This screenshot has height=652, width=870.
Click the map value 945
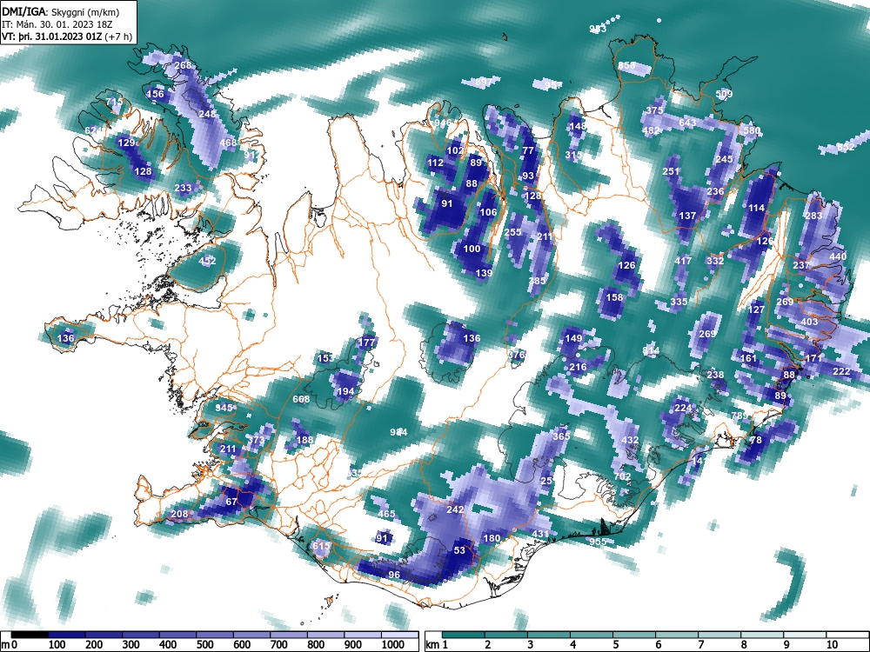(224, 408)
